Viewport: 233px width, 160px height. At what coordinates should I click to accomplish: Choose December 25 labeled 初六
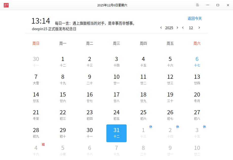pos(143,115)
